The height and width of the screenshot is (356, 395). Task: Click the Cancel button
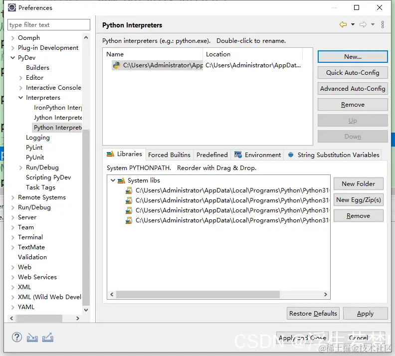coord(359,338)
